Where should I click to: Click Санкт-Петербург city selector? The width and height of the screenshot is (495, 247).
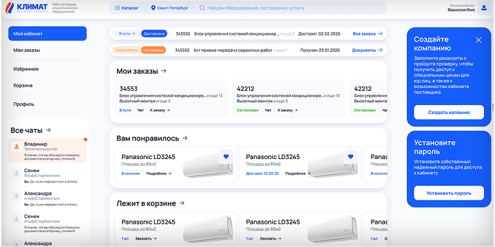pyautogui.click(x=169, y=8)
